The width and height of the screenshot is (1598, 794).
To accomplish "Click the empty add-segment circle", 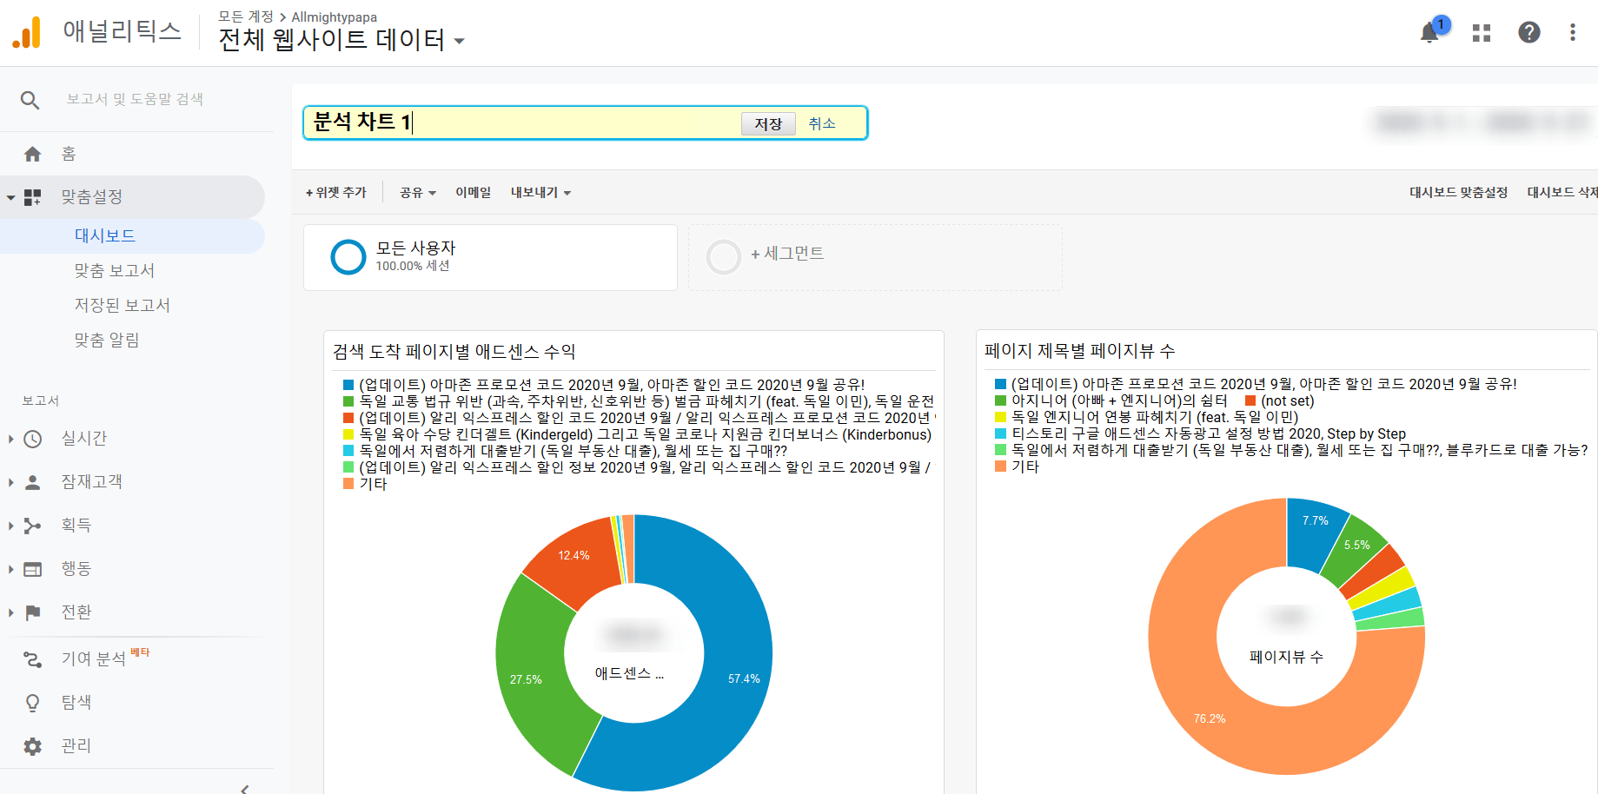I will coord(724,257).
